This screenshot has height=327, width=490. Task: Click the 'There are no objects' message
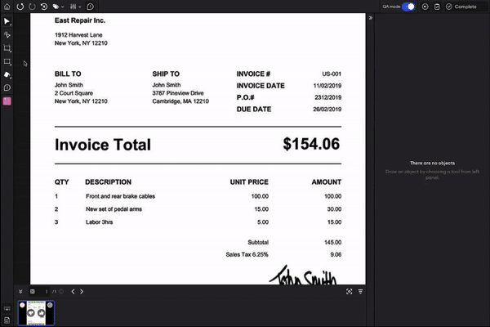(x=432, y=163)
